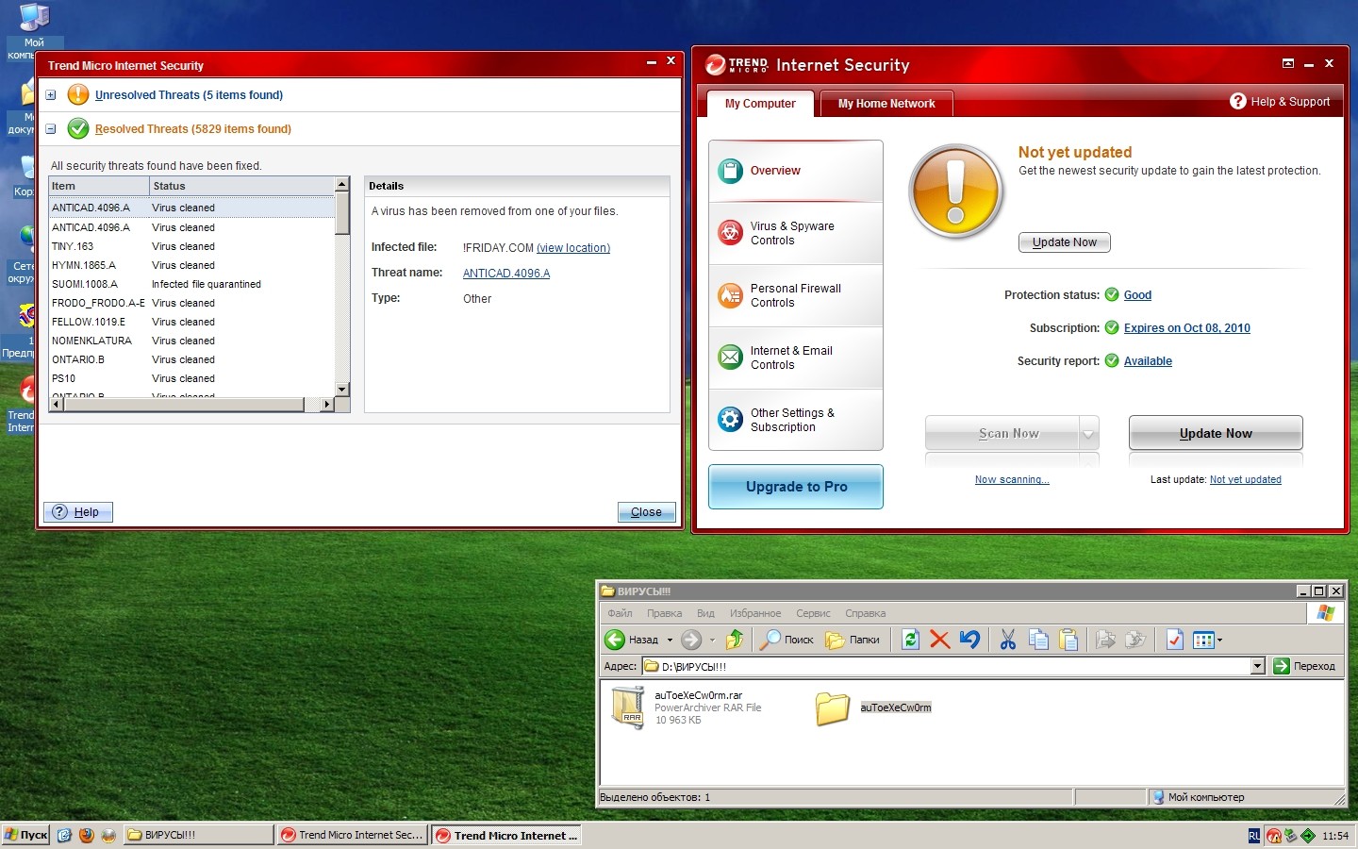Viewport: 1358px width, 849px height.
Task: Open the Scan Now dropdown arrow
Action: point(1089,434)
